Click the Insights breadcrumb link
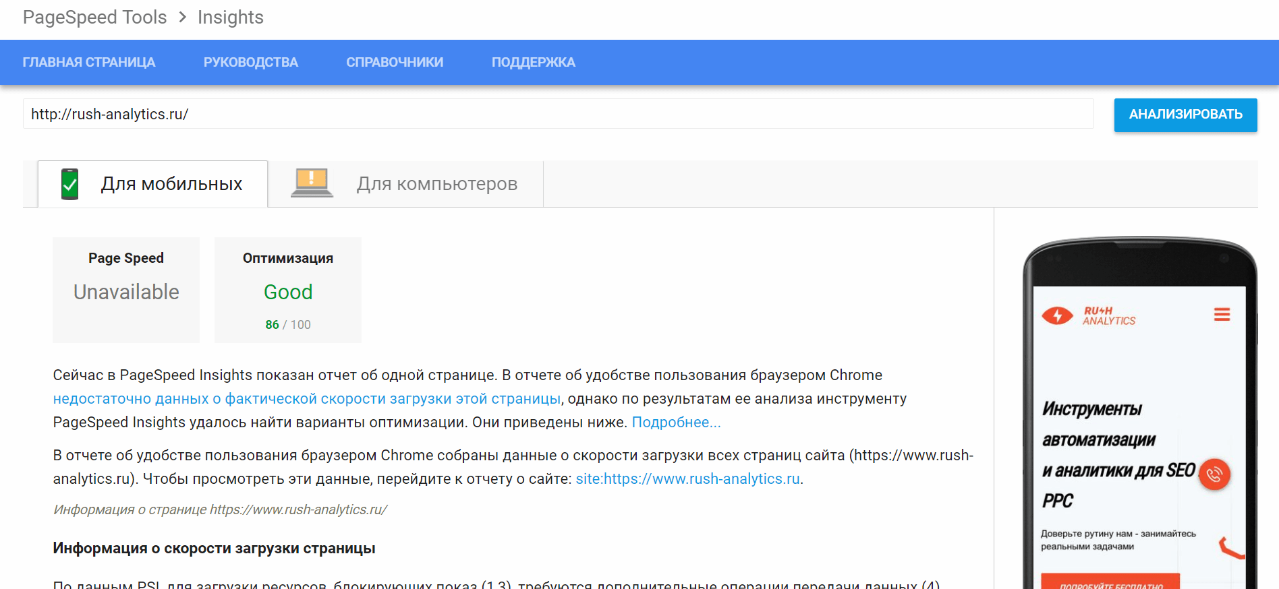1279x589 pixels. pyautogui.click(x=231, y=17)
